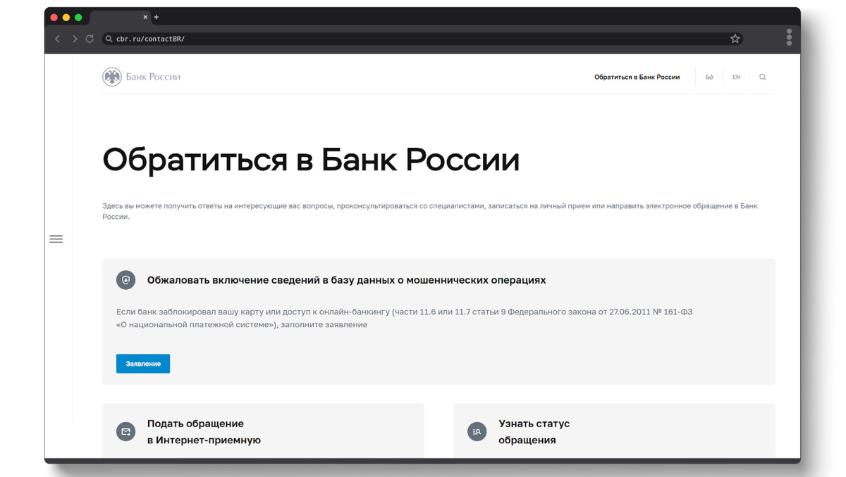The image size is (846, 477).
Task: Open the browser three-dot menu
Action: [x=789, y=37]
